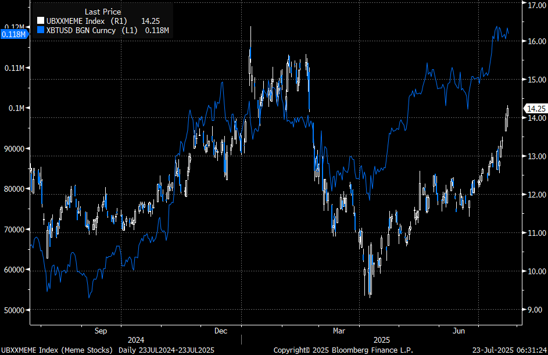This screenshot has height=355, width=548.
Task: Click the (L1) axis indicator in legend
Action: click(130, 30)
